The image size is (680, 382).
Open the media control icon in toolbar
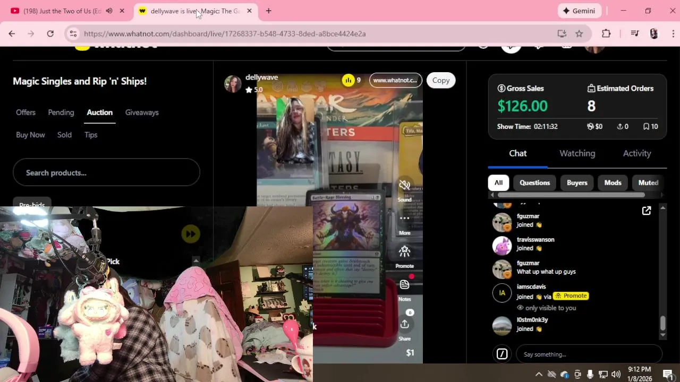634,33
